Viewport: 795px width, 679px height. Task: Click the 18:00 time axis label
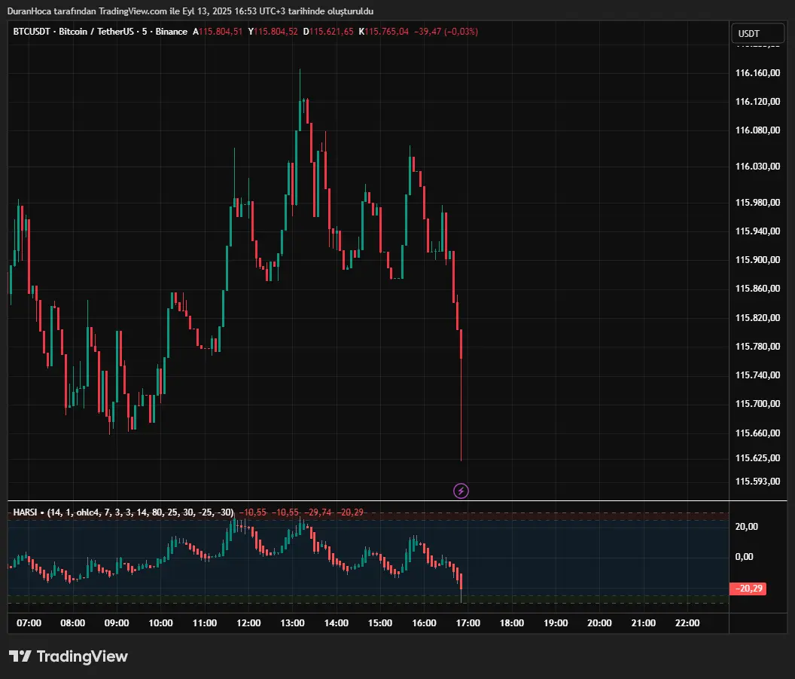click(512, 622)
